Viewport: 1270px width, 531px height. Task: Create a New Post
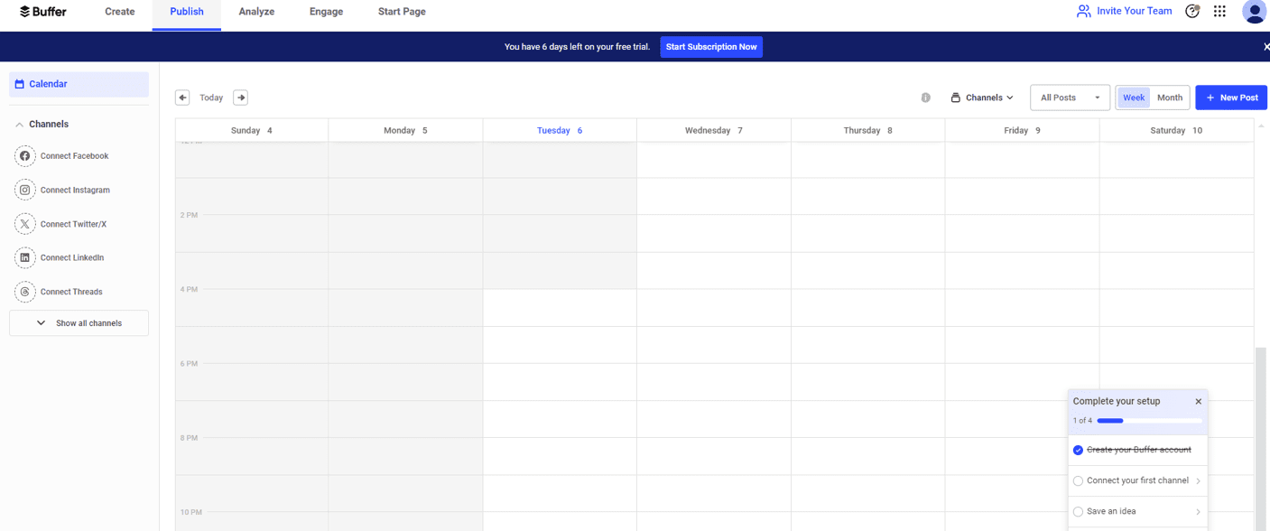(x=1230, y=97)
